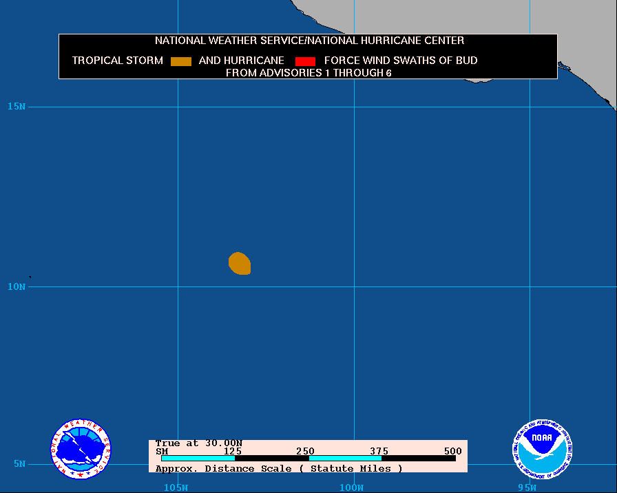Screen dimensions: 617x493
Task: Click the 'AND HURRICANE' legend label
Action: [241, 60]
